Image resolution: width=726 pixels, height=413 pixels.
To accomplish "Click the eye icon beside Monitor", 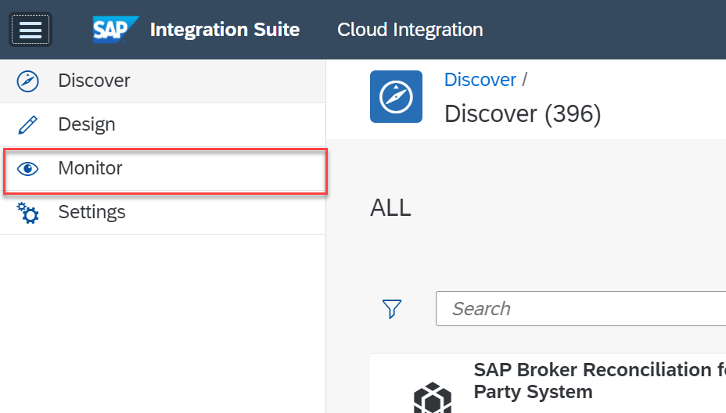I will click(x=28, y=169).
